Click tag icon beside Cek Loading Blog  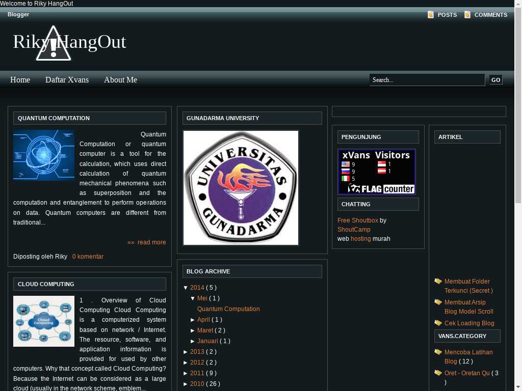pos(438,323)
